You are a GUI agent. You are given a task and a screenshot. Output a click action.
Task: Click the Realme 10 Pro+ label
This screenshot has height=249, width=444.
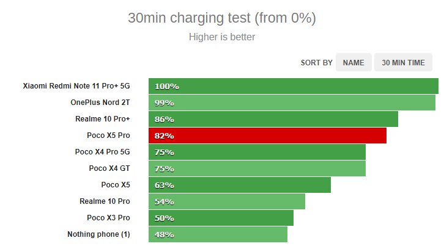[103, 119]
